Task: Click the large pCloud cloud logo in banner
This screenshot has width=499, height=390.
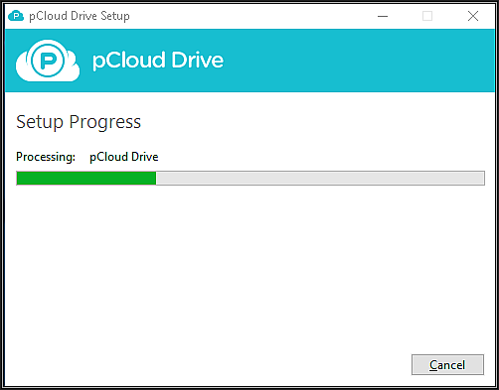Action: pyautogui.click(x=48, y=61)
